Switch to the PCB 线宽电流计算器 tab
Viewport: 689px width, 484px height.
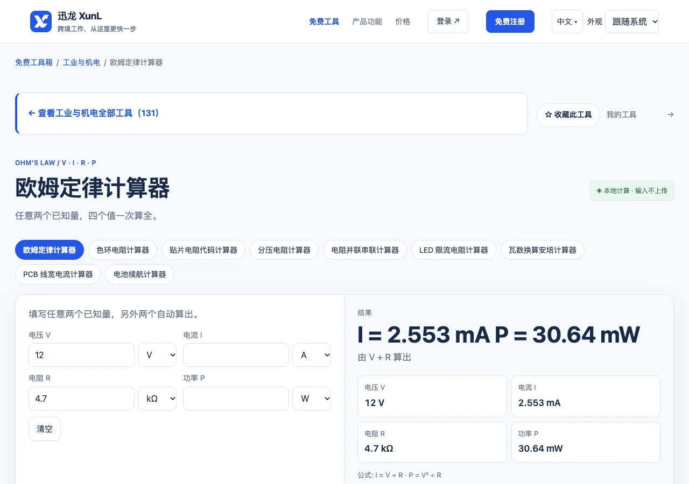click(x=58, y=274)
